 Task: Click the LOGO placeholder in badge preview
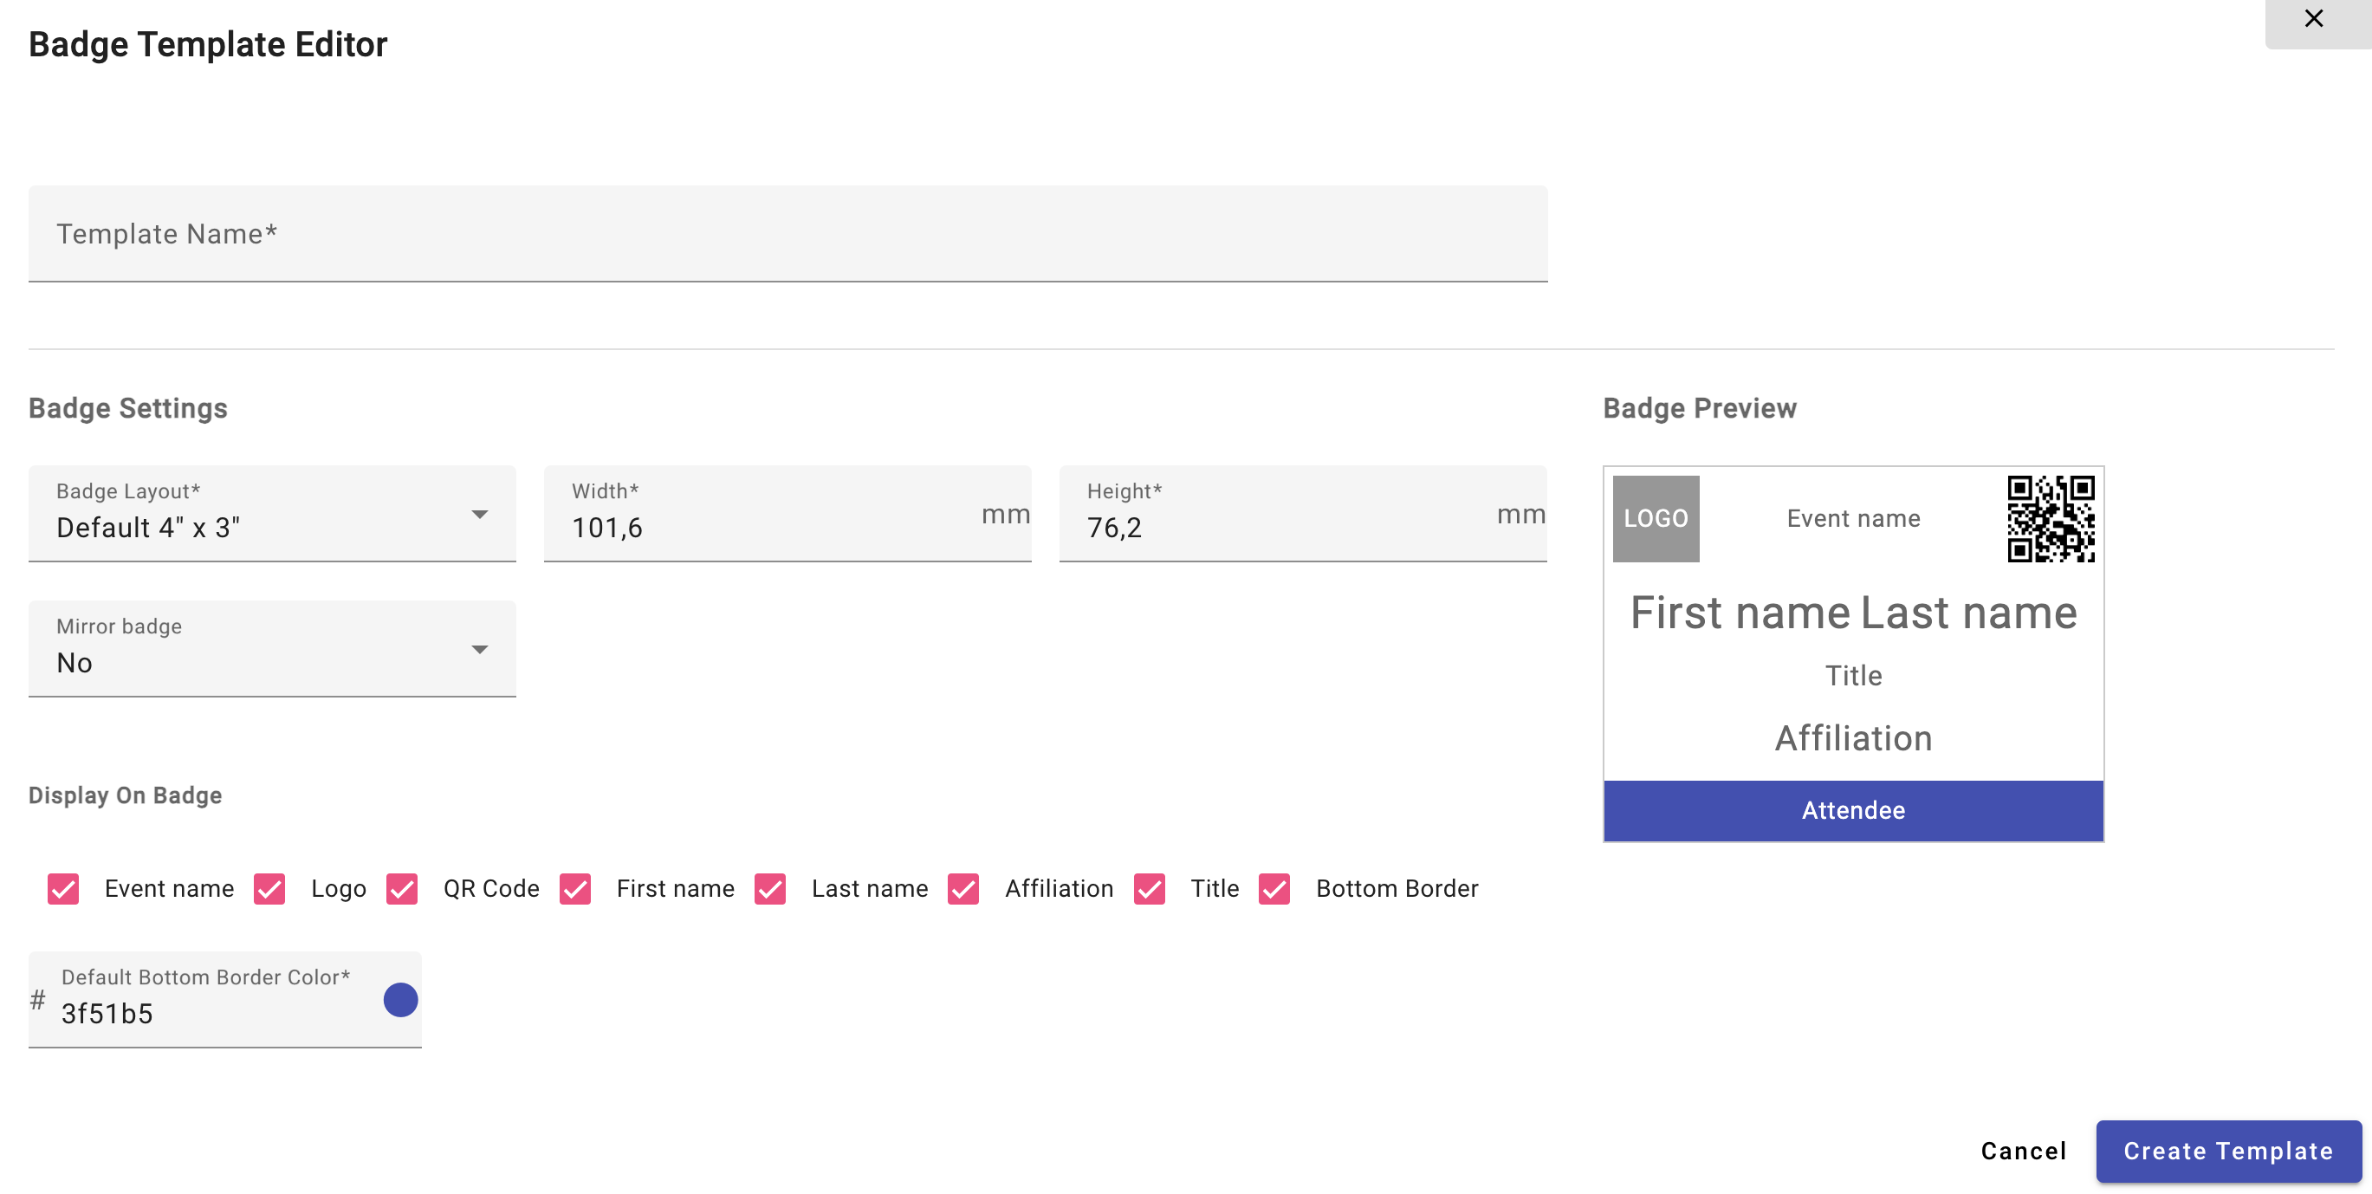click(1655, 519)
